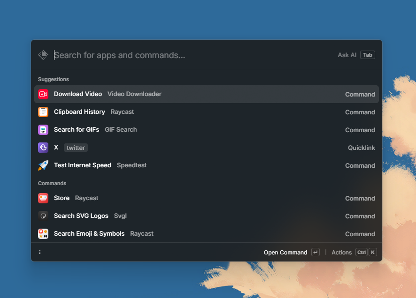Select the Search Emoji & Symbols row title
The height and width of the screenshot is (298, 416).
pyautogui.click(x=89, y=234)
